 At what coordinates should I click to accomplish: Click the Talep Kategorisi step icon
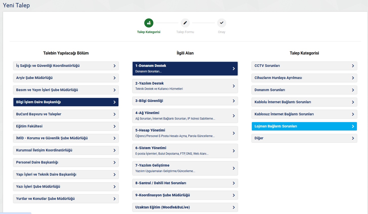point(149,23)
